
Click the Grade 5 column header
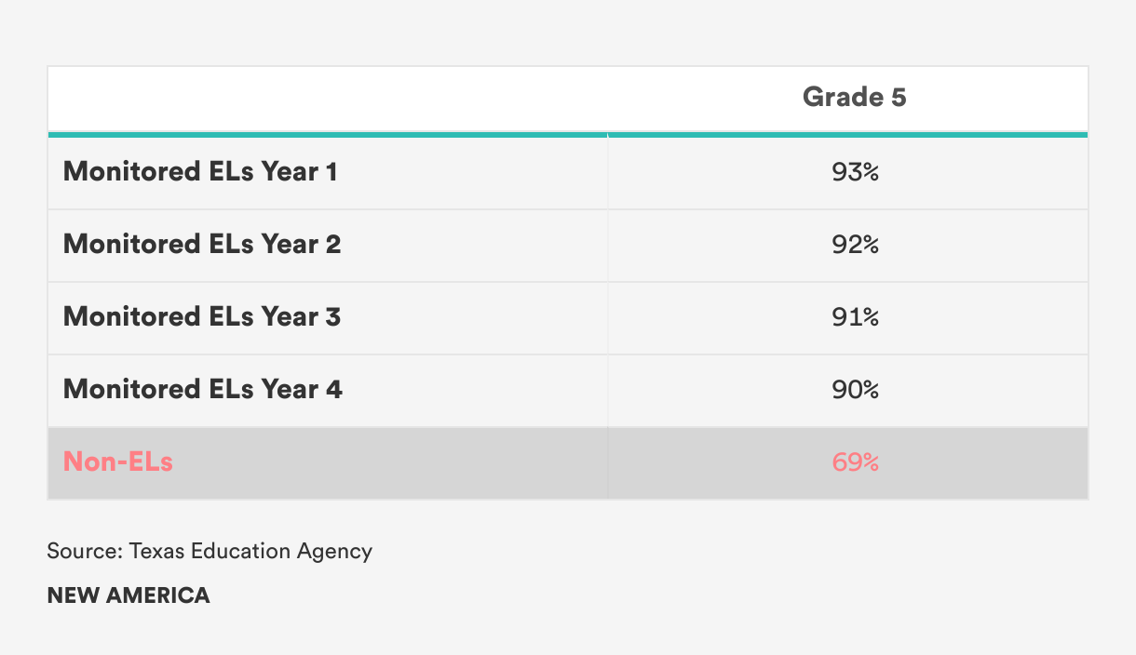(x=854, y=97)
